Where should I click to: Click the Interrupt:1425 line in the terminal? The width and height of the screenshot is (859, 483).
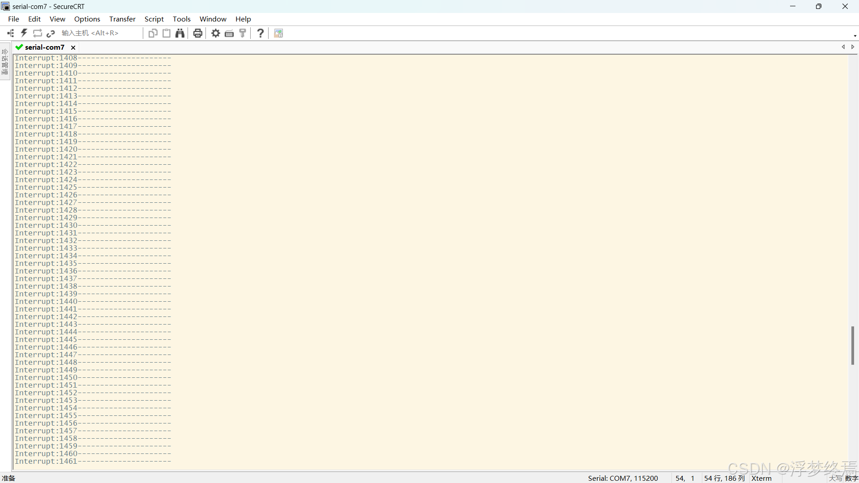[93, 188]
